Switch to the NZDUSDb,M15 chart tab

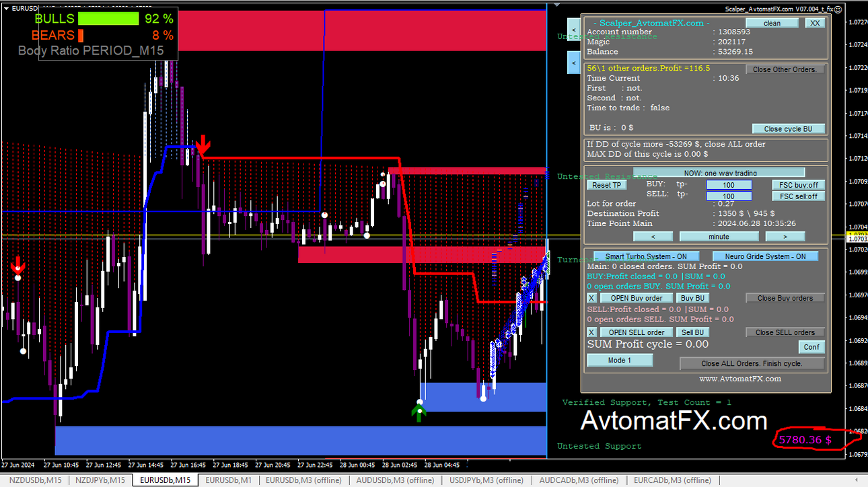pos(36,480)
